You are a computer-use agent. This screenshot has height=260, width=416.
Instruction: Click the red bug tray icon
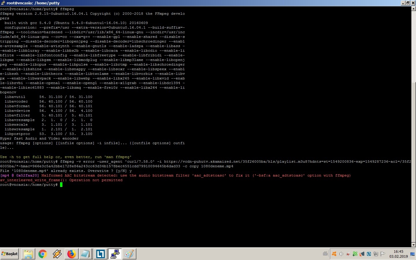(348, 254)
